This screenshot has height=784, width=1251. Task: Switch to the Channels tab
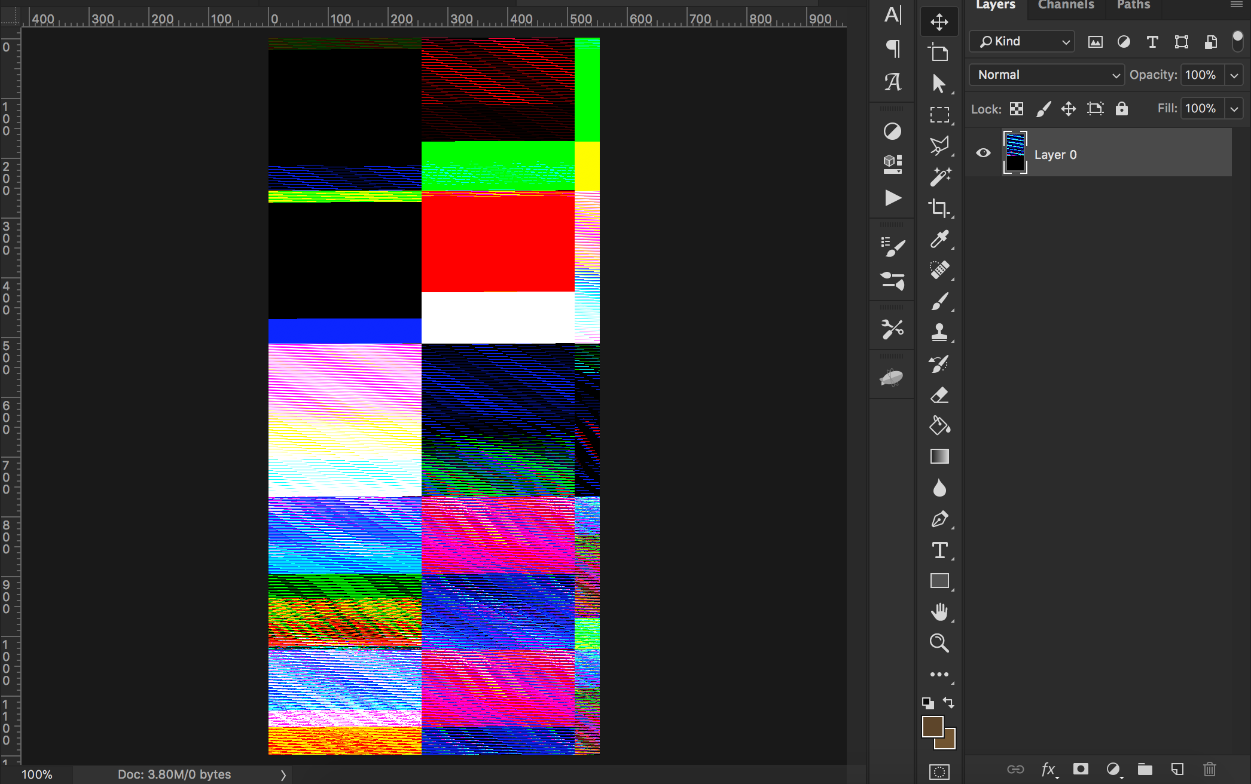pyautogui.click(x=1066, y=5)
